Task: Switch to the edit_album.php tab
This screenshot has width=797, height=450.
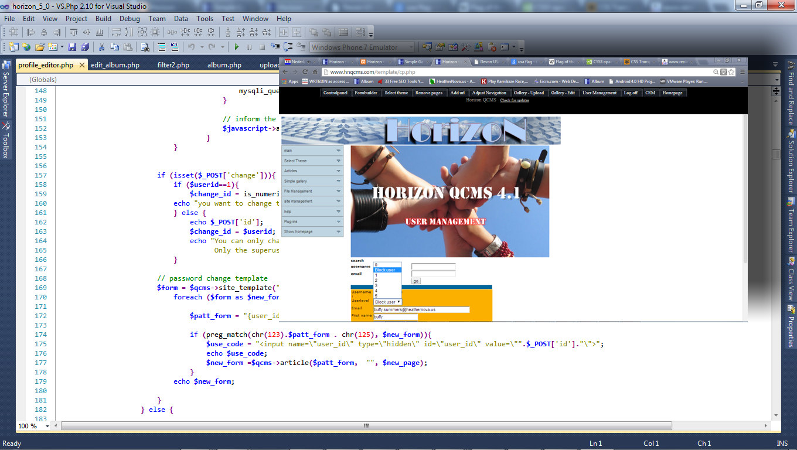Action: (115, 65)
